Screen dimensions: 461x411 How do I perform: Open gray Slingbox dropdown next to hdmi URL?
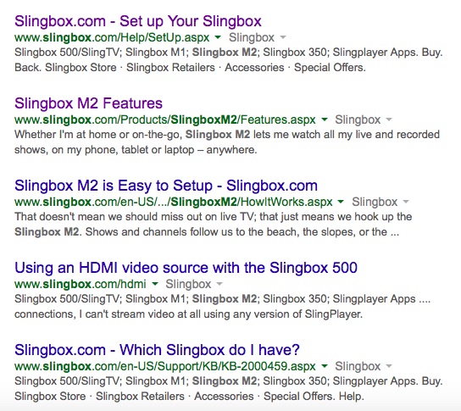(194, 284)
